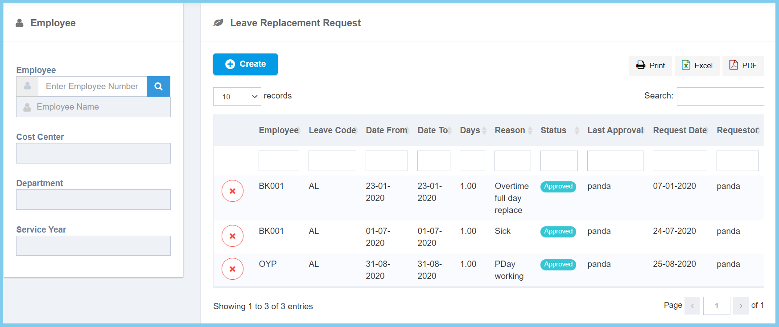Screen dimensions: 779x327
Task: Export table as PDF
Action: tap(743, 65)
